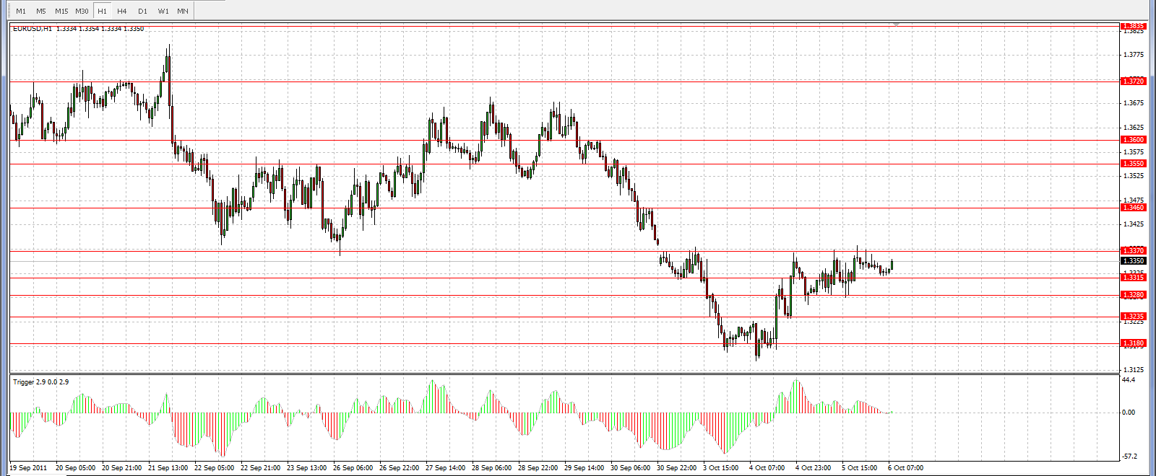Screen dimensions: 1156x476
Task: Set the monthly MN timeframe
Action: point(183,11)
